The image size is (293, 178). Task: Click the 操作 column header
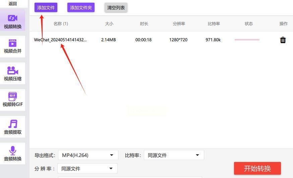tap(284, 24)
